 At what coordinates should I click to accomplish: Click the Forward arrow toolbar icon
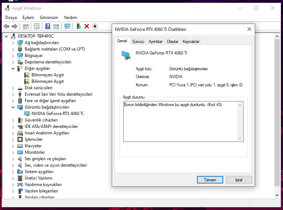pos(15,27)
